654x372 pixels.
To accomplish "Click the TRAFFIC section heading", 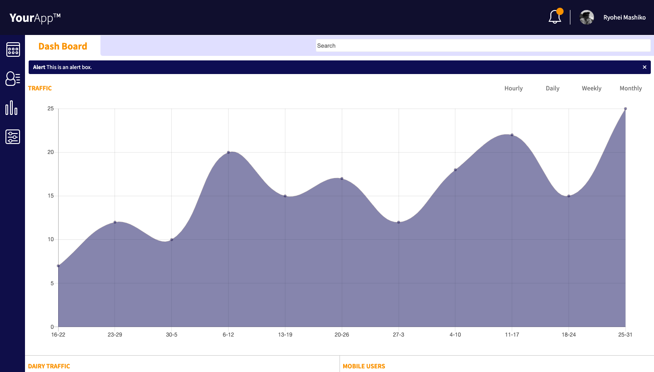I will (x=40, y=89).
